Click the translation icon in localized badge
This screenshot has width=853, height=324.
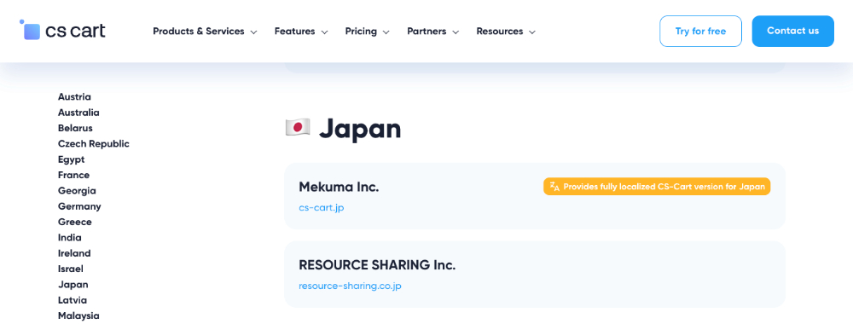coord(555,187)
